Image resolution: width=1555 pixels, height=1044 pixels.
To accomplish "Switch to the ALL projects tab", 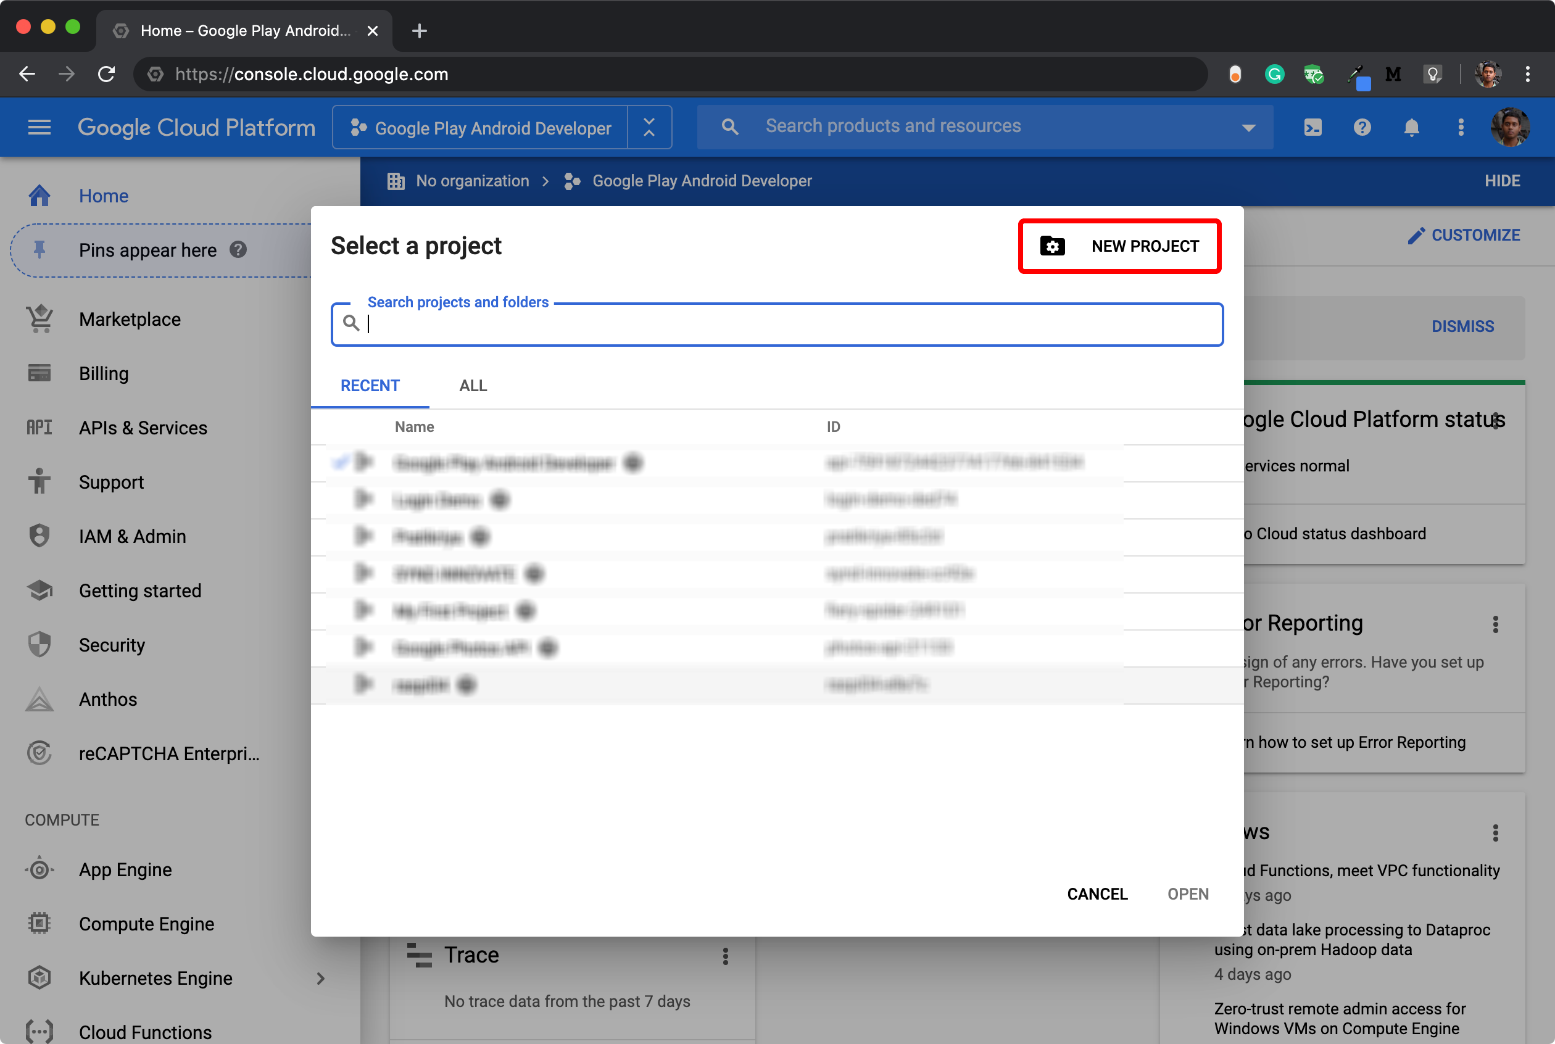I will 473,386.
